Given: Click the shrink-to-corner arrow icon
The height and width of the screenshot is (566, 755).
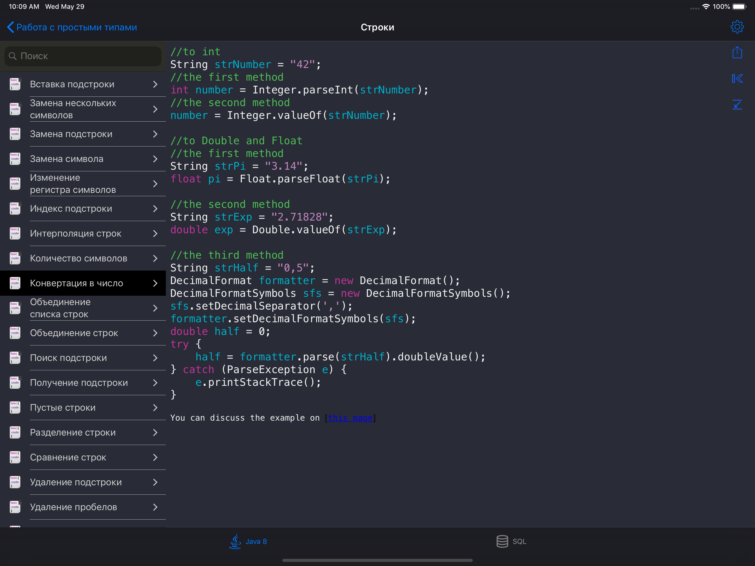Looking at the screenshot, I should click(x=737, y=104).
